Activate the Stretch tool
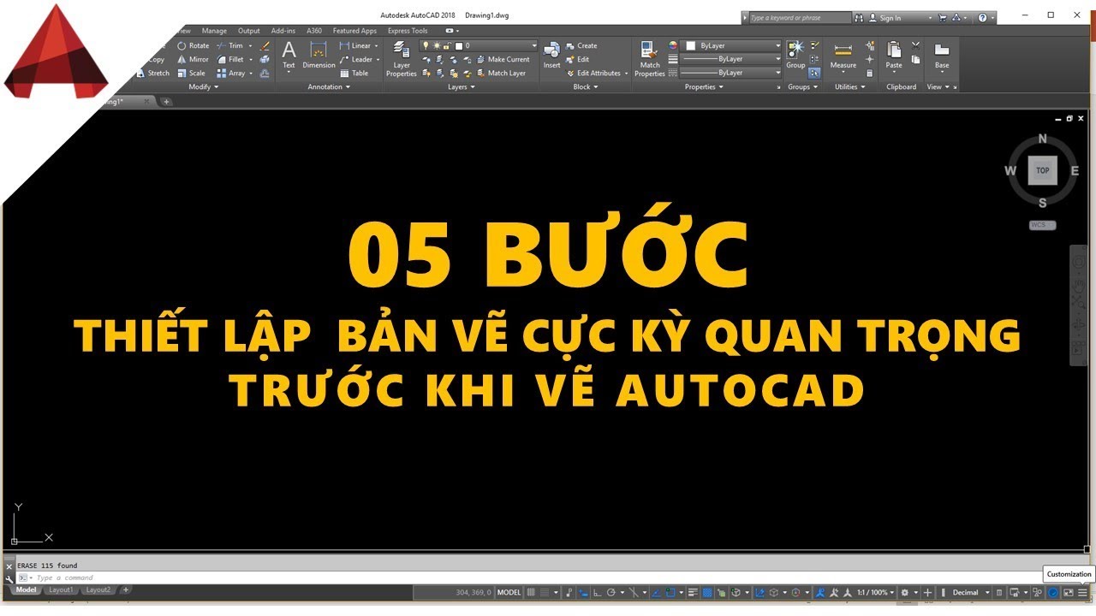The image size is (1096, 616). 153,73
